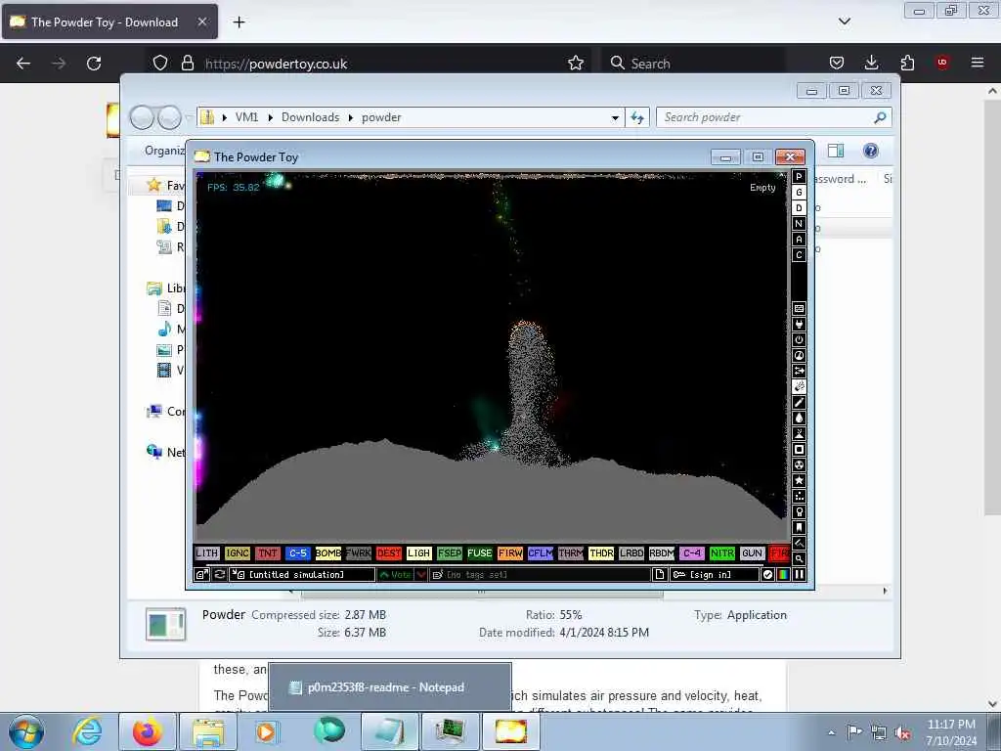Select the C-5 element swatch
This screenshot has height=751, width=1001.
coord(298,553)
